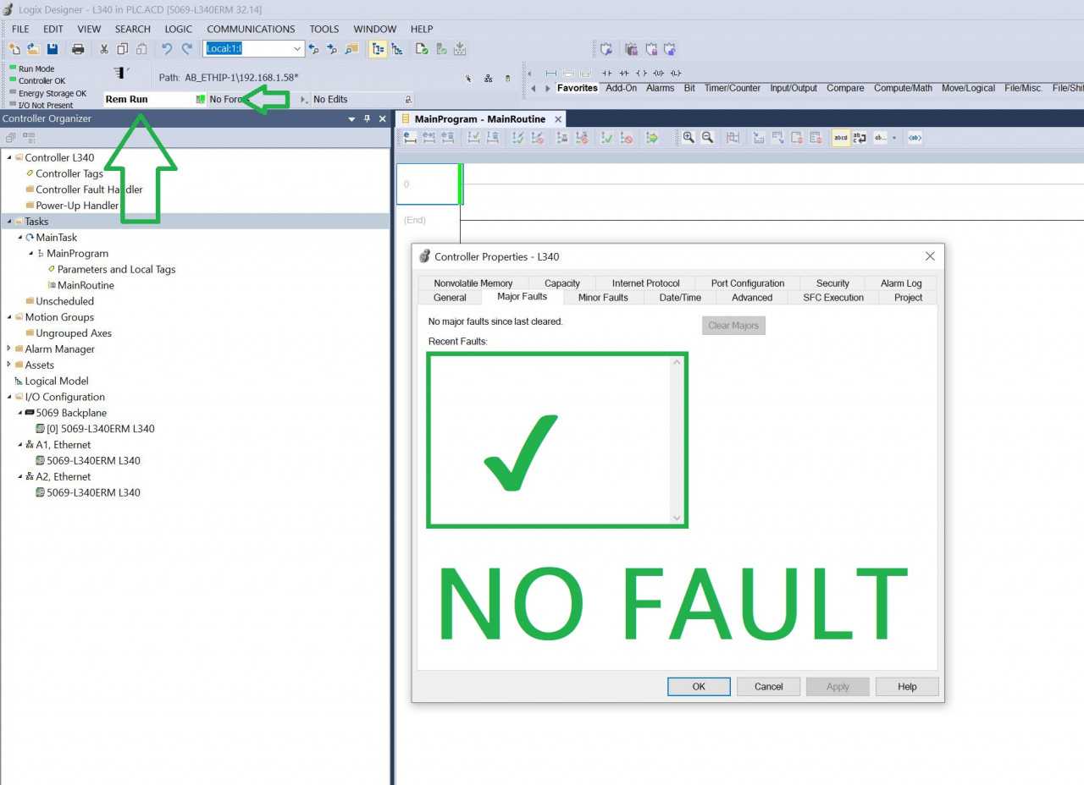Select Controller Tags in the organizer
1084x785 pixels.
pos(69,173)
